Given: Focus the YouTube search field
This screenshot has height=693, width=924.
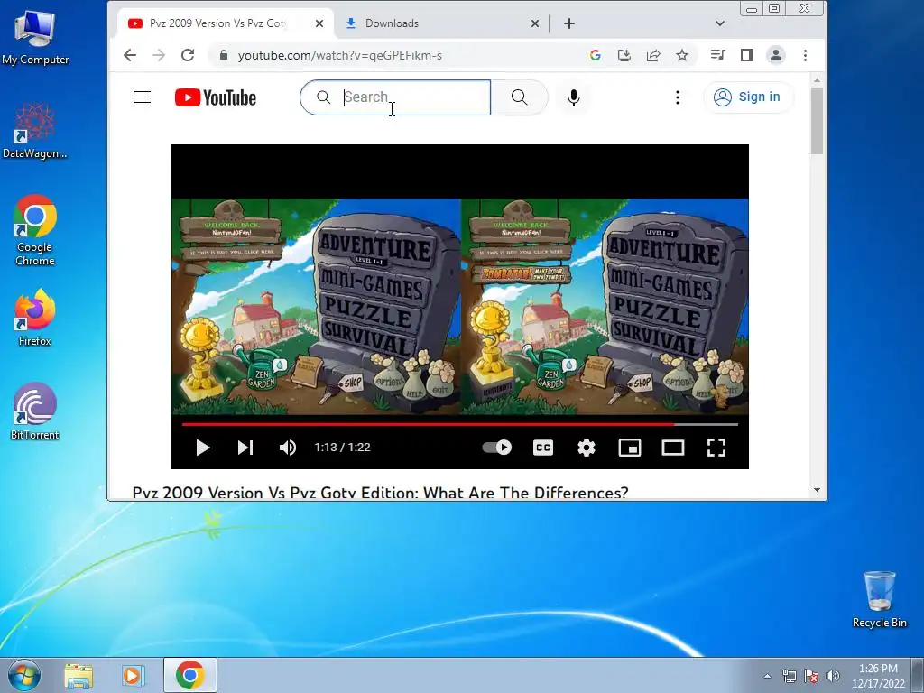Looking at the screenshot, I should point(395,97).
